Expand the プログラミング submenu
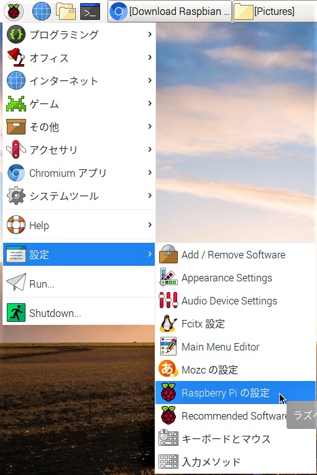The height and width of the screenshot is (475, 317). (x=79, y=34)
